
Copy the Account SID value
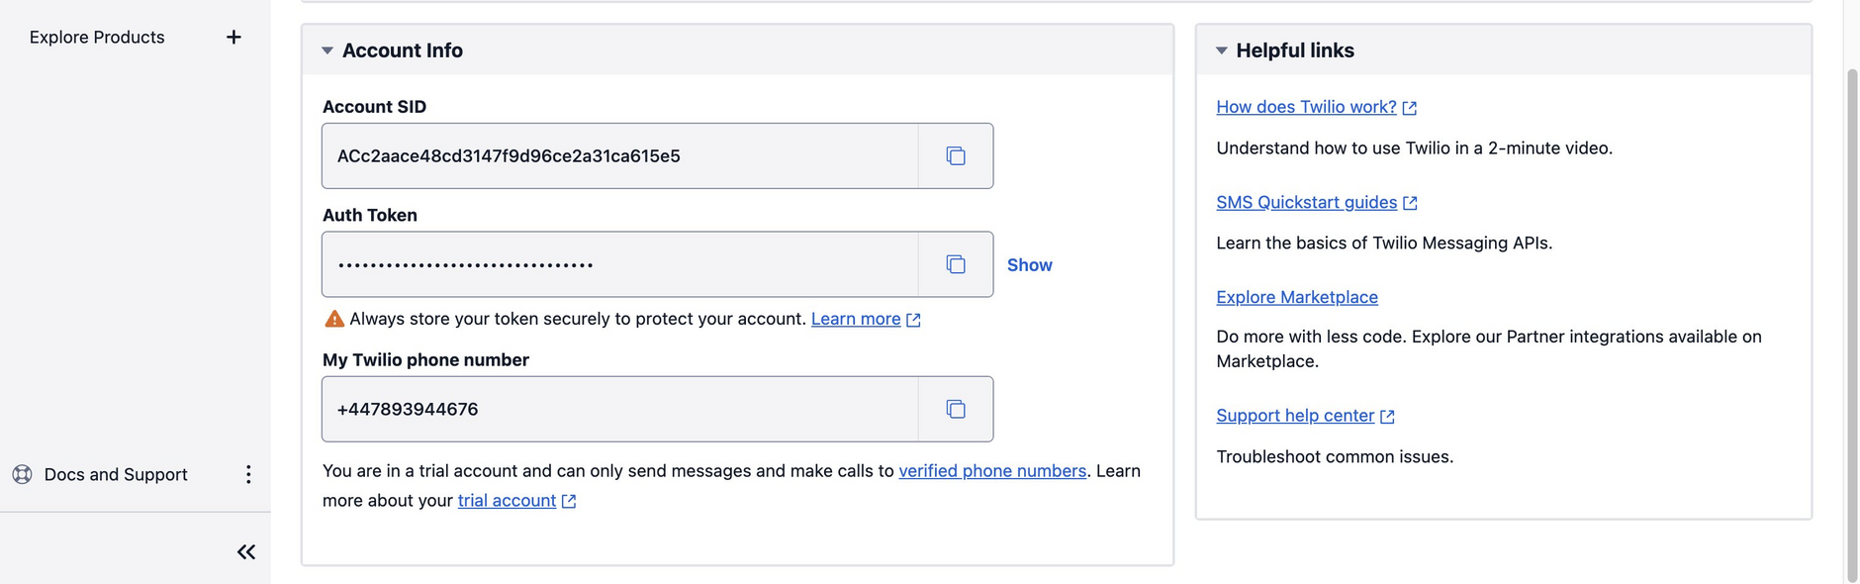coord(955,155)
